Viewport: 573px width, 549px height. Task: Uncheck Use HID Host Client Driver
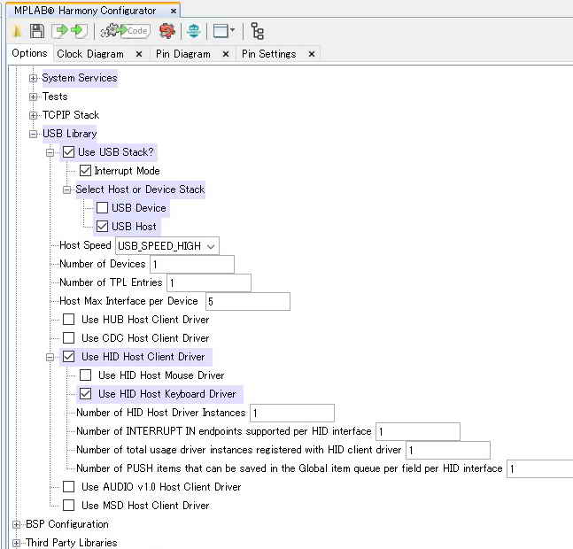click(x=68, y=357)
